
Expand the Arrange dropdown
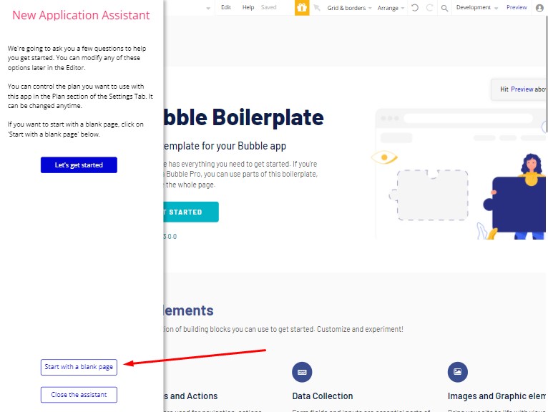391,8
